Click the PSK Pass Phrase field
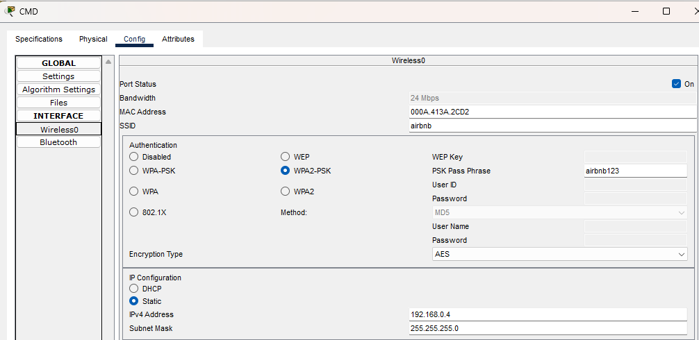The width and height of the screenshot is (699, 340). tap(635, 171)
